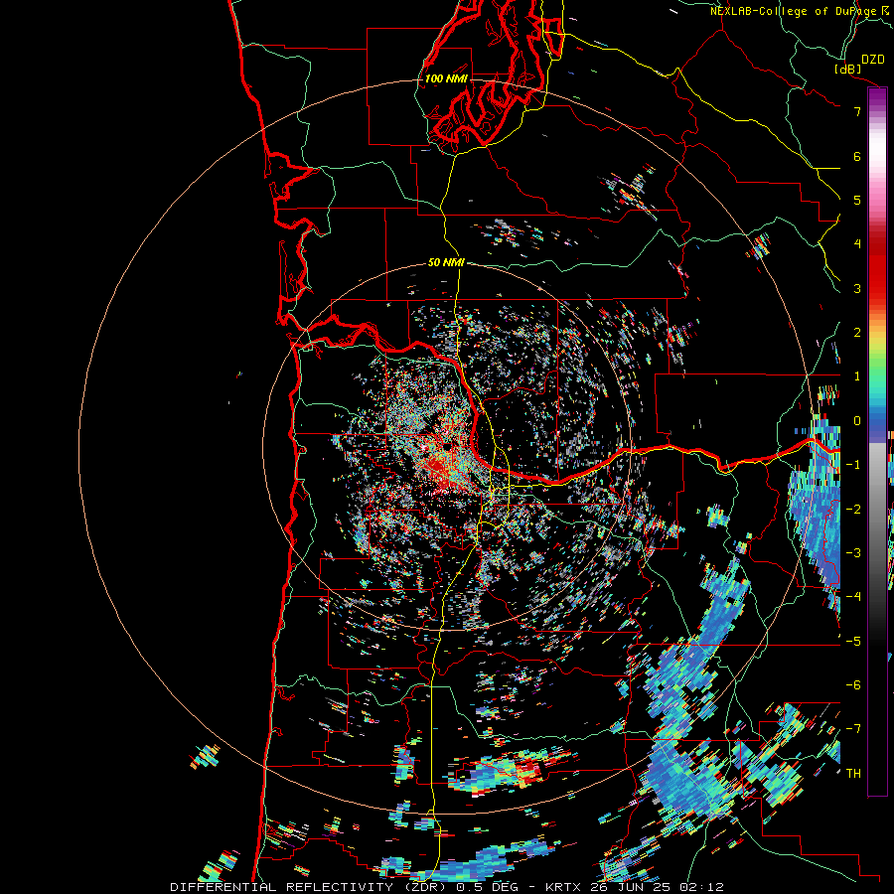
Task: Click the color scale value 0
Action: (x=857, y=421)
